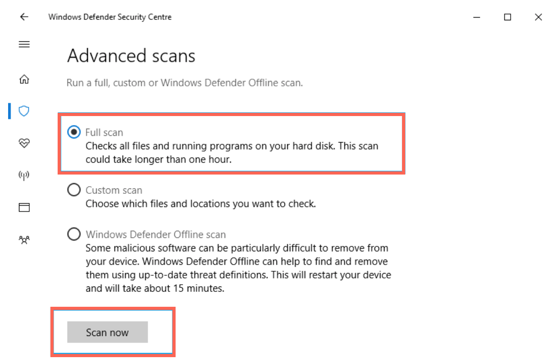Open the Home icon in sidebar
547x363 pixels.
click(x=24, y=80)
